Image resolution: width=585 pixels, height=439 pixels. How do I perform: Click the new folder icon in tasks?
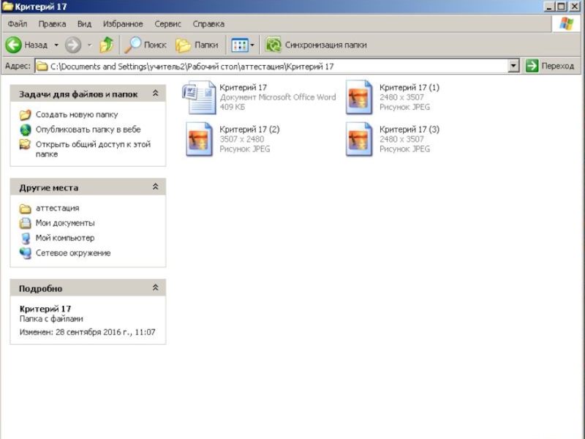click(x=25, y=115)
